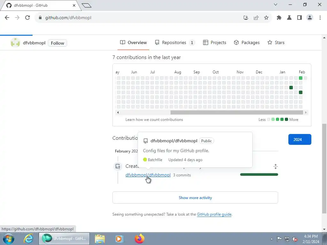Open the dfvbbmopl/dfvbbmopl activity link

(x=148, y=175)
